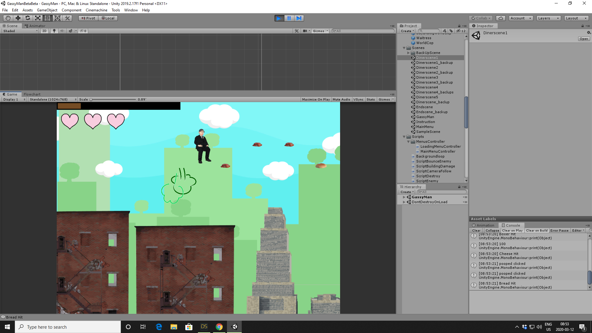
Task: Enable Maximize On Play
Action: click(x=316, y=100)
